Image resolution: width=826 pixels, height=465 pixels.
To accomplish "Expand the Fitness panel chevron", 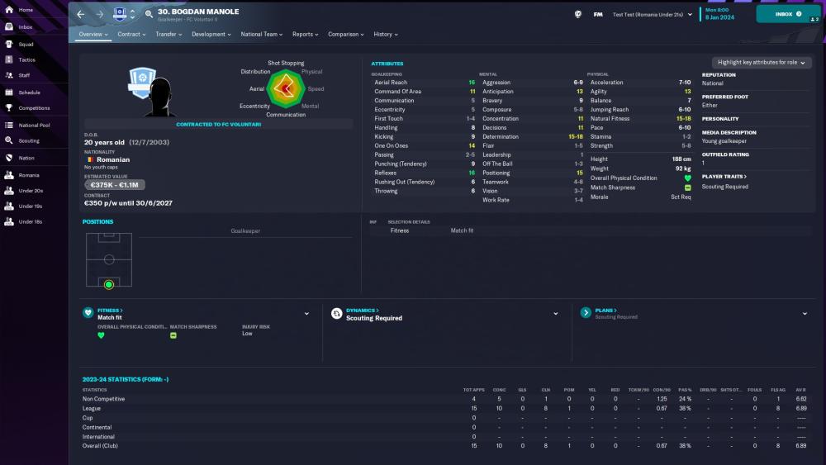I will point(306,314).
